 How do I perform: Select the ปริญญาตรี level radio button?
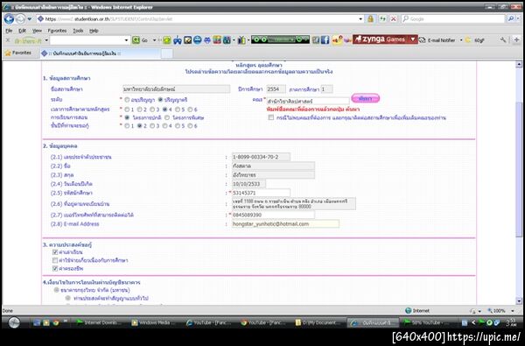(160, 100)
